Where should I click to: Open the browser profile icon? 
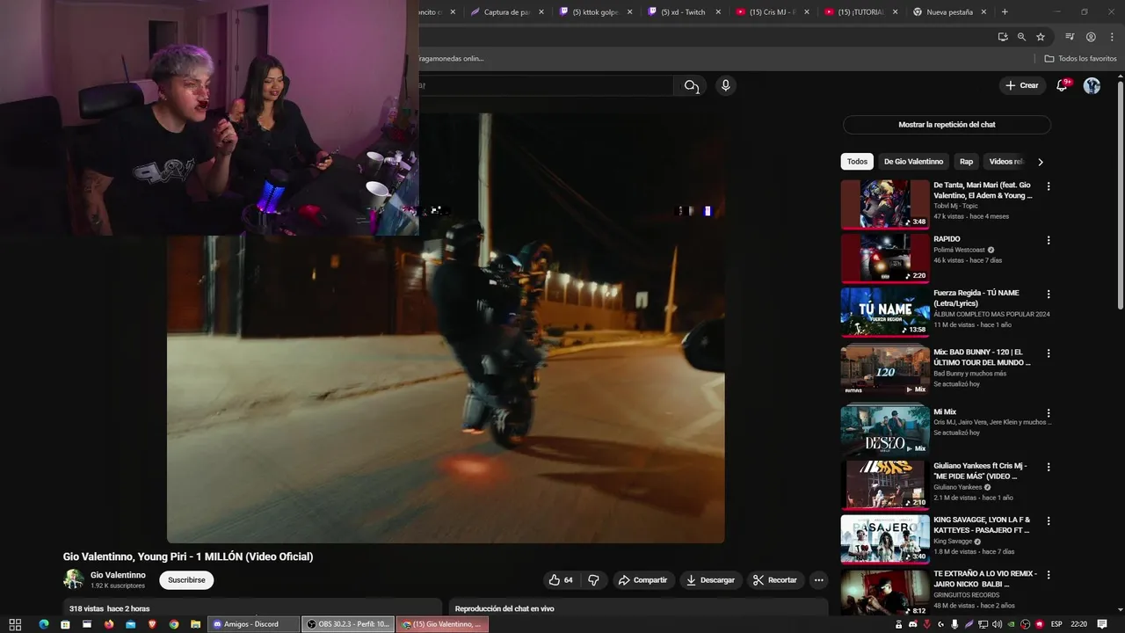point(1091,37)
